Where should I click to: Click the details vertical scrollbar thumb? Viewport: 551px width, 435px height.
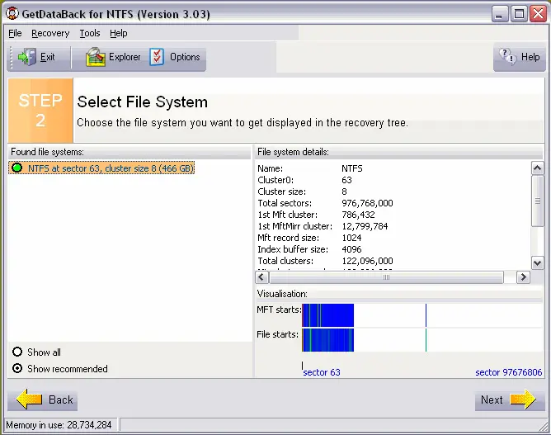click(x=537, y=201)
